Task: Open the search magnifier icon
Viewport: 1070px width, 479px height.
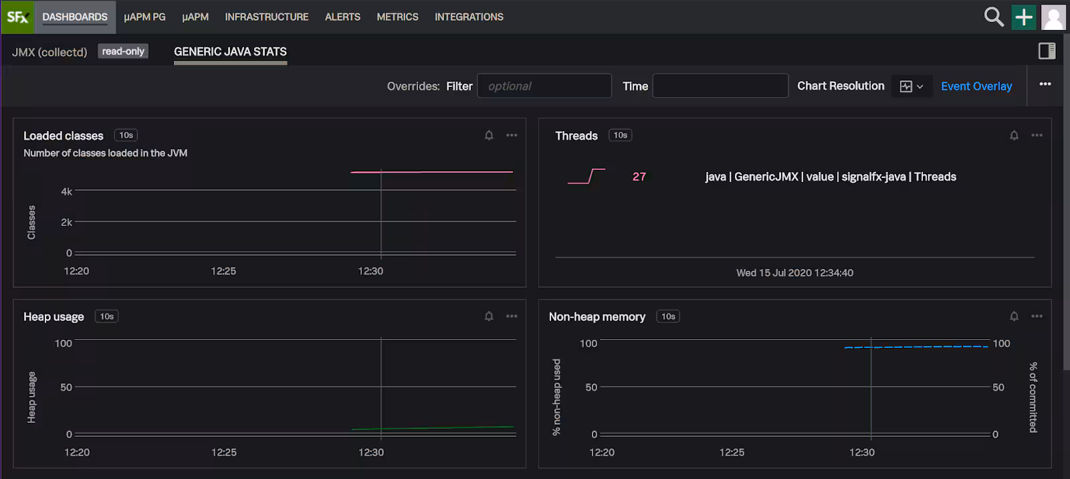Action: coord(994,17)
